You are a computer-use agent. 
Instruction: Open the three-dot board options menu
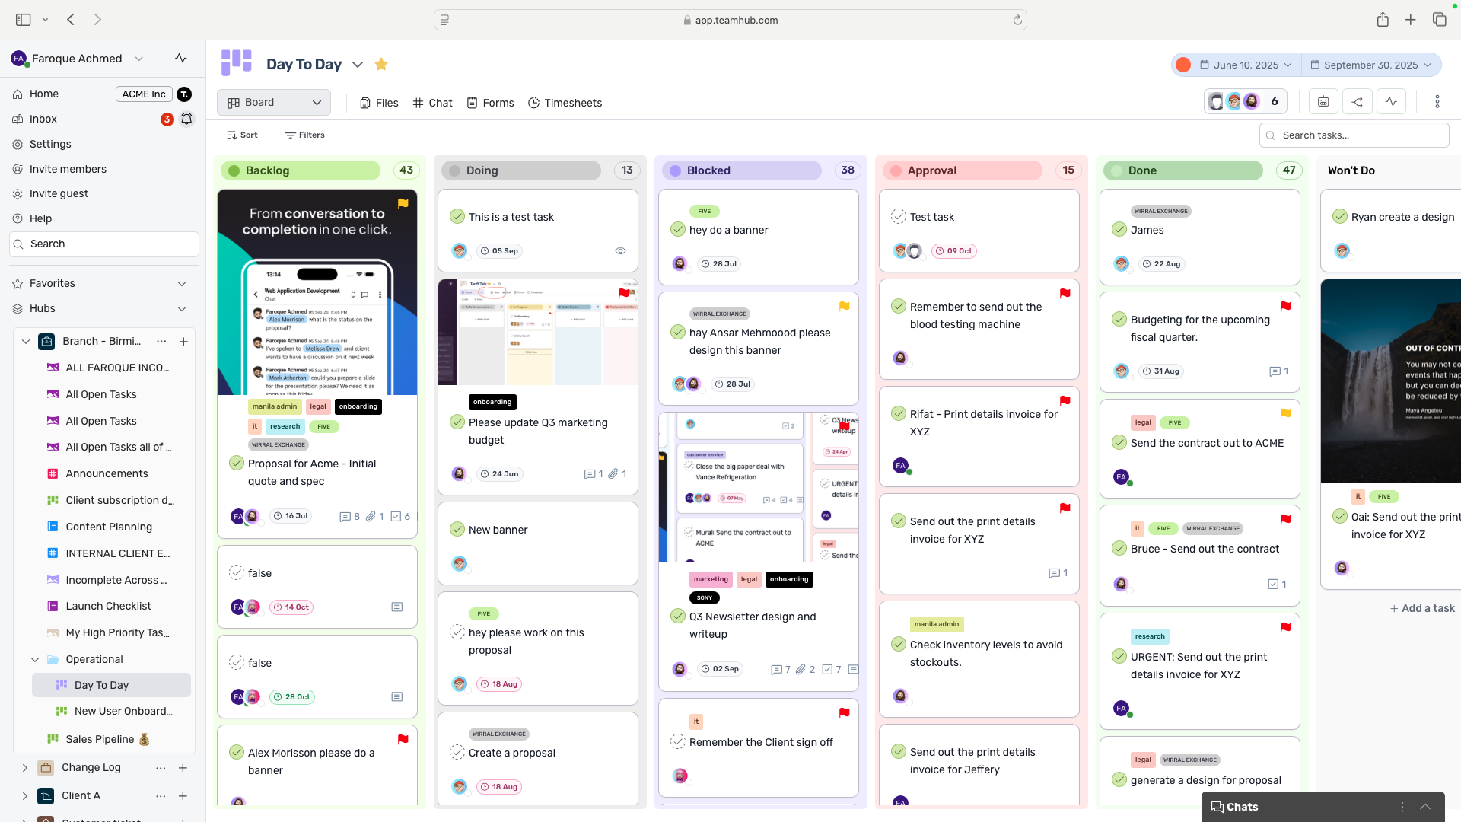(x=1437, y=101)
